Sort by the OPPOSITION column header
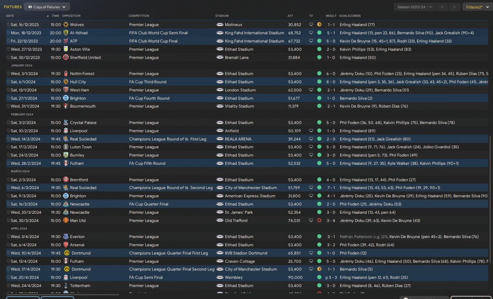Screen dimensions: 493x299 click(x=71, y=16)
